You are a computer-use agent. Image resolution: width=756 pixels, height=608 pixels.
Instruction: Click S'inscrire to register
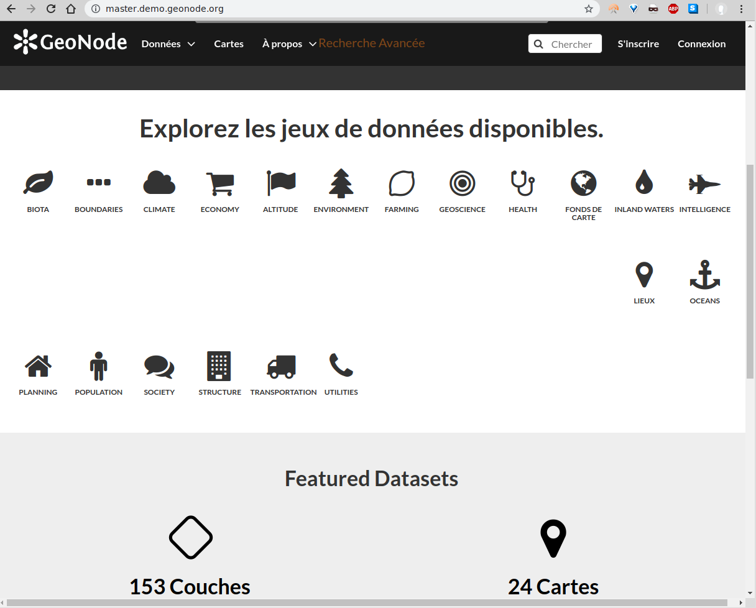pos(638,44)
